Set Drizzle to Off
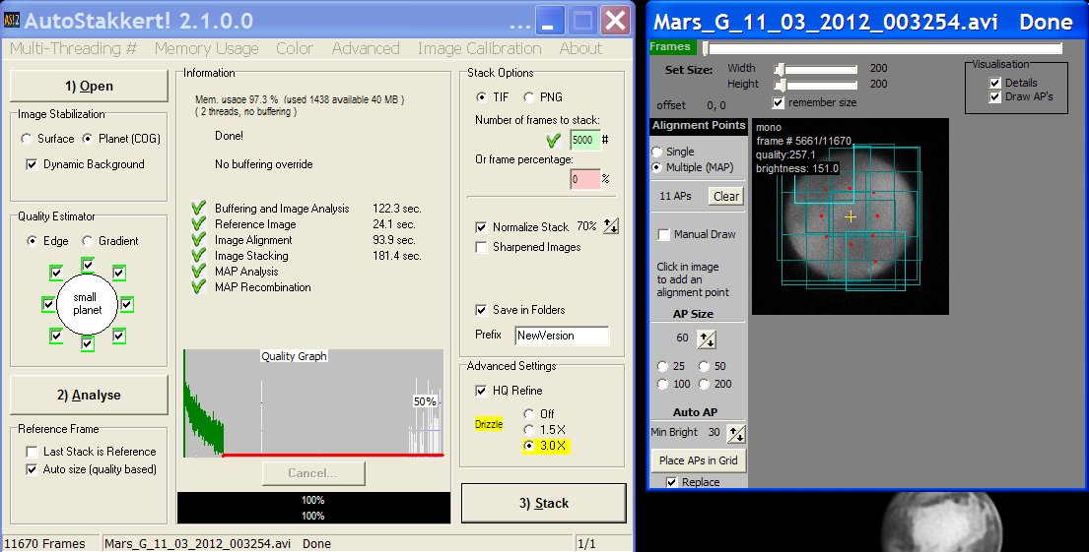 point(529,414)
